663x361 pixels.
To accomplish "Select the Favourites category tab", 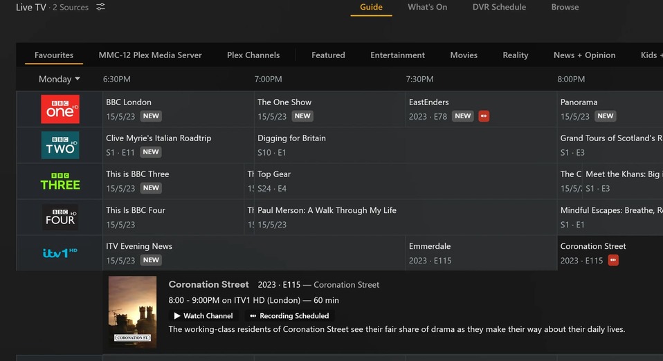I will click(x=54, y=55).
